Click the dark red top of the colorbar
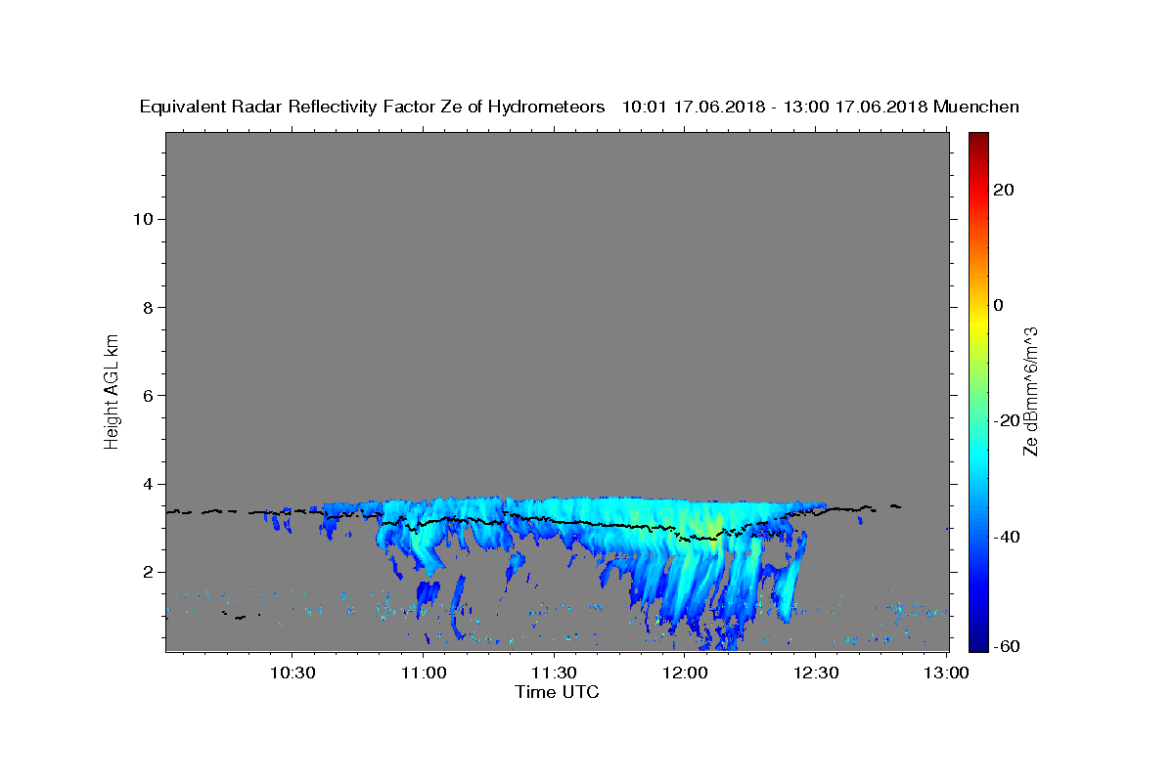Viewport: 1174px width, 782px height. tap(978, 139)
